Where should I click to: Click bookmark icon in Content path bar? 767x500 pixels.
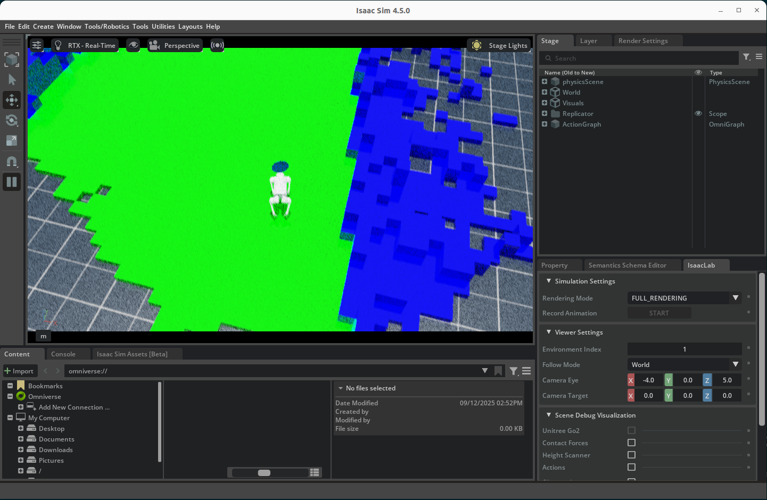click(498, 371)
